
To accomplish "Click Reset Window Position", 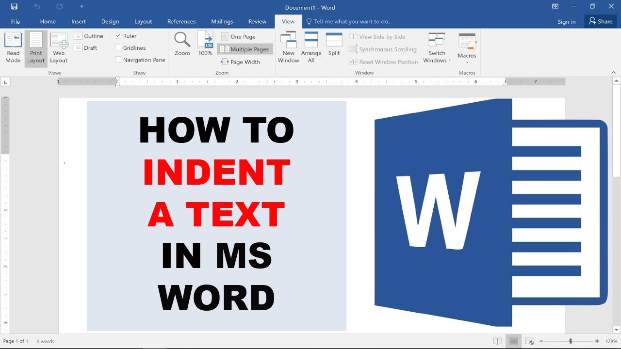I will click(x=383, y=62).
